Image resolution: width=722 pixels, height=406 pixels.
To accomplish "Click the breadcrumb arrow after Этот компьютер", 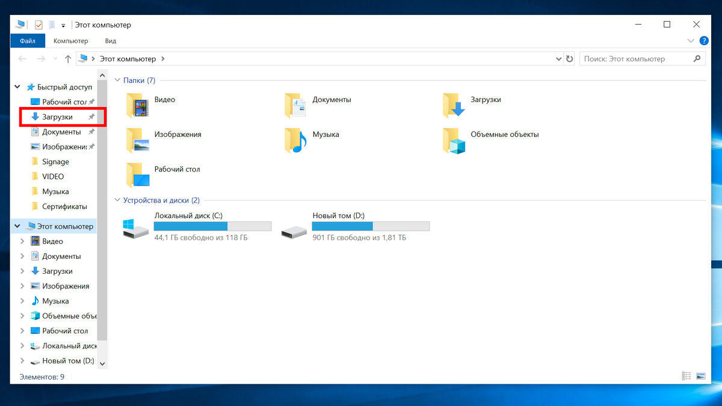I will pyautogui.click(x=163, y=59).
